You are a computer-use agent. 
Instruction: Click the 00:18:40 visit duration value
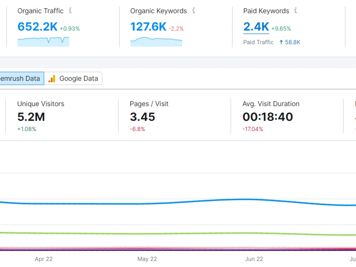click(x=268, y=117)
